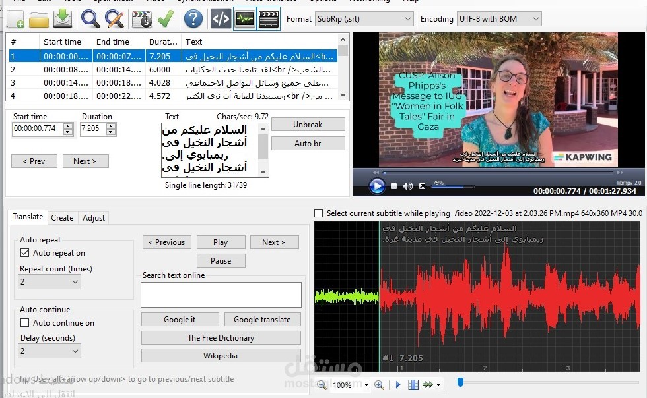Mute video via the speaker icon

pyautogui.click(x=408, y=186)
